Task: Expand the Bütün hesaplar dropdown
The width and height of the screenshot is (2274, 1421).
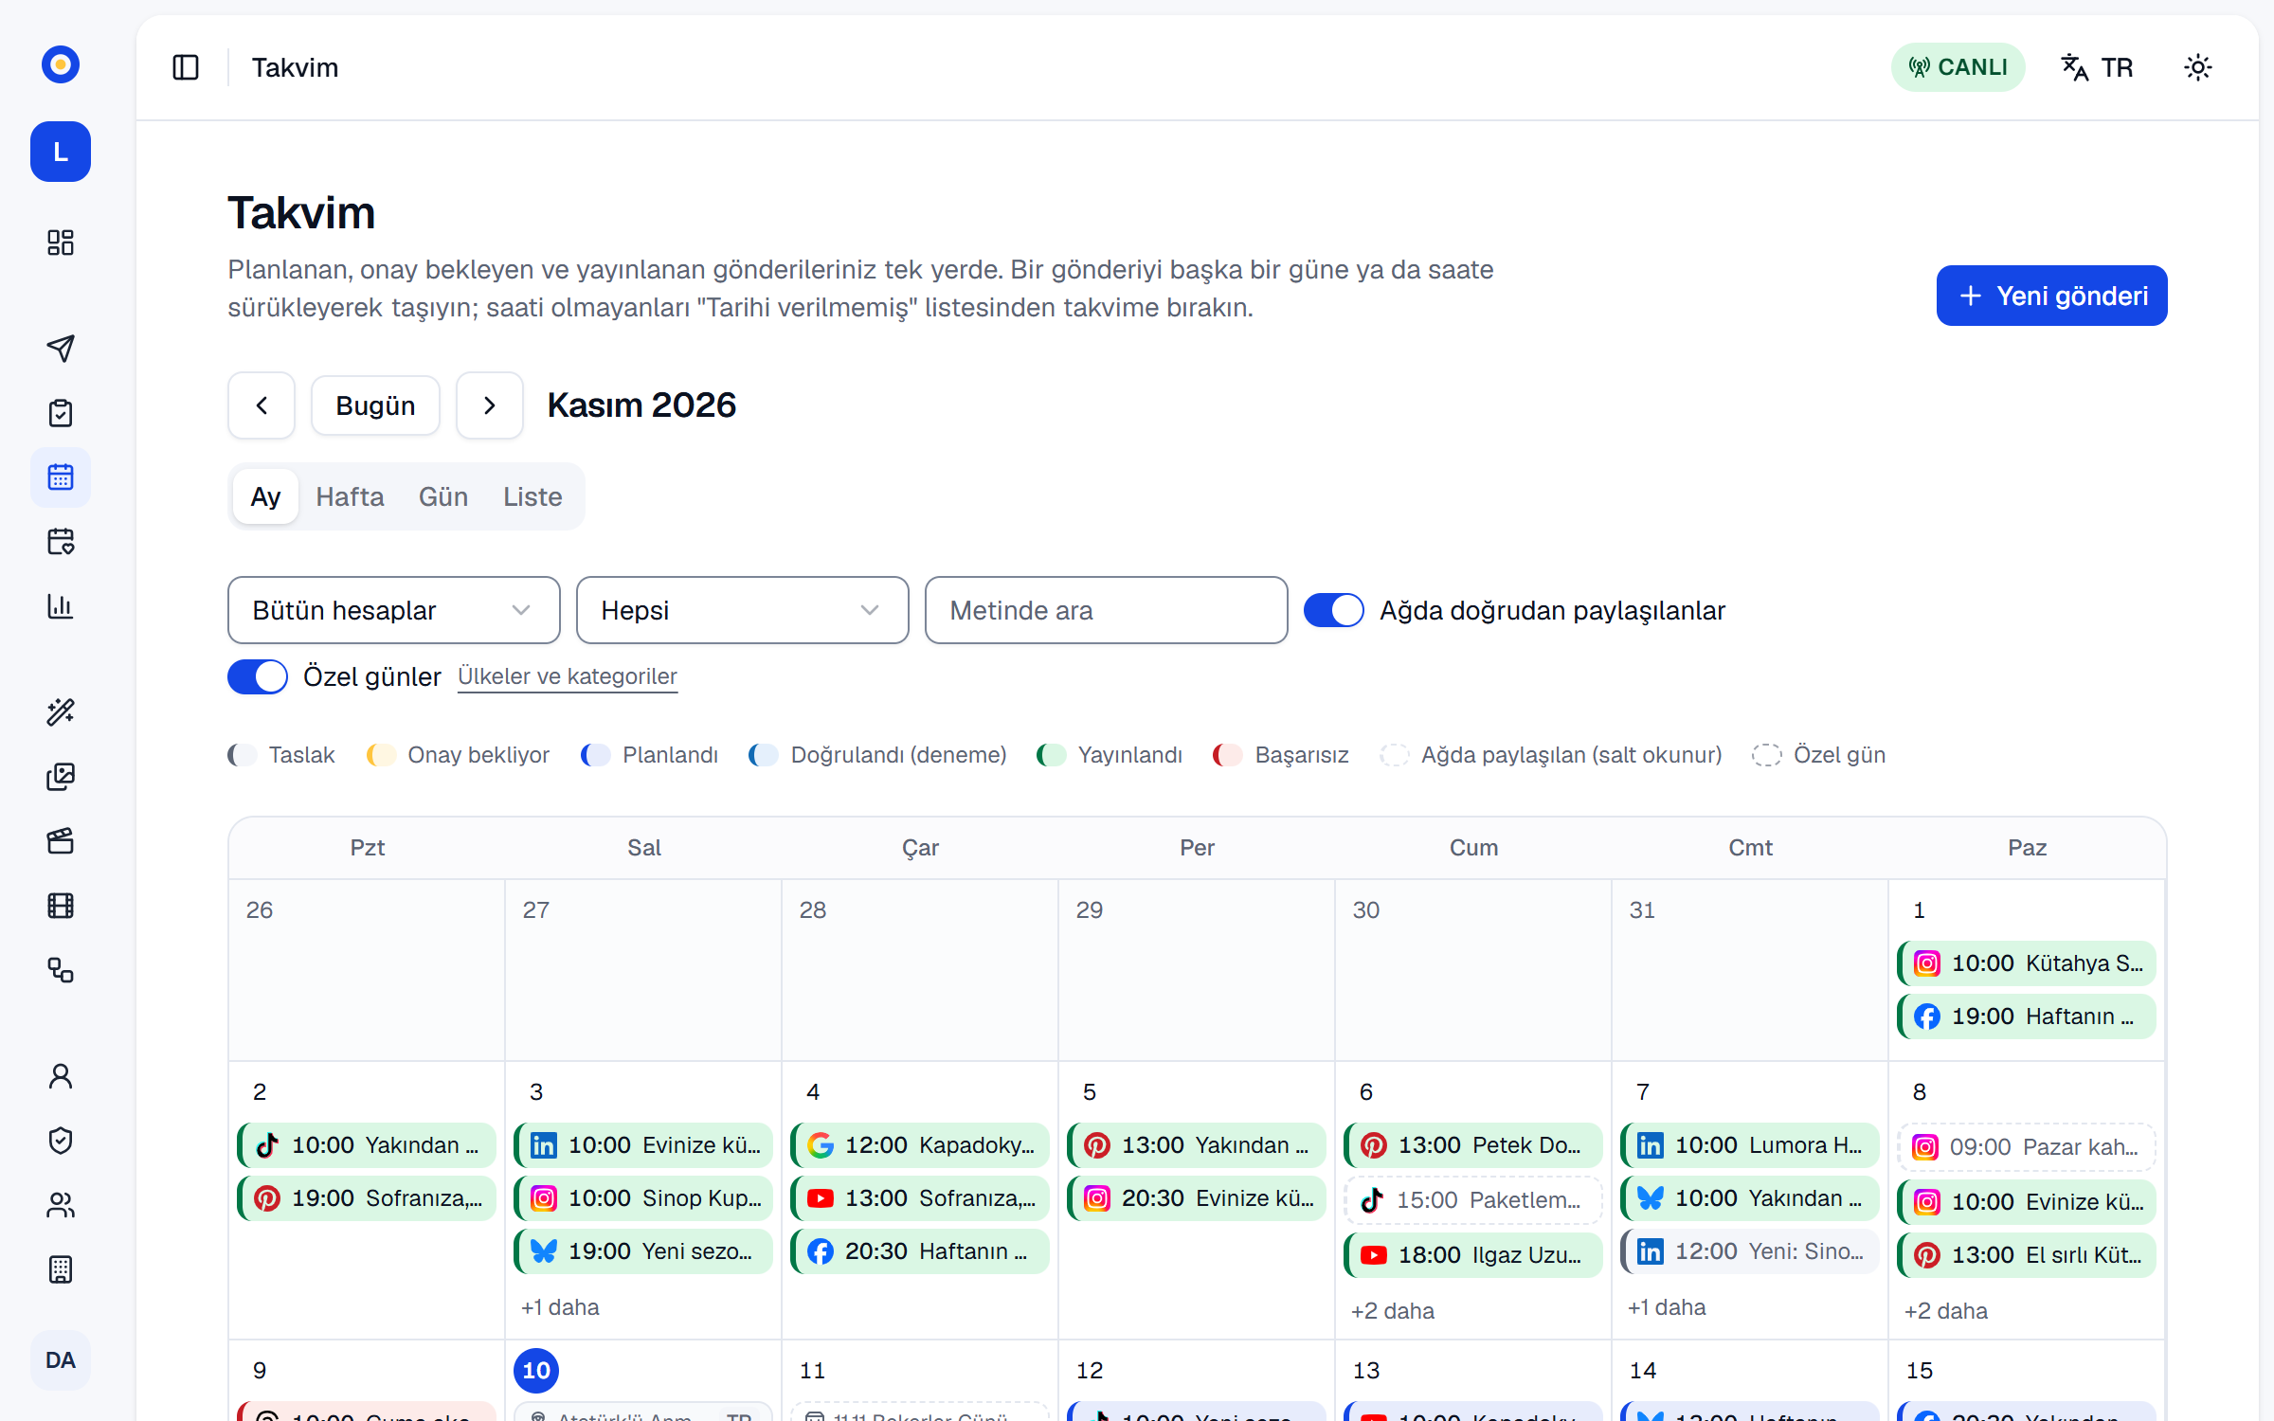Action: click(x=394, y=610)
